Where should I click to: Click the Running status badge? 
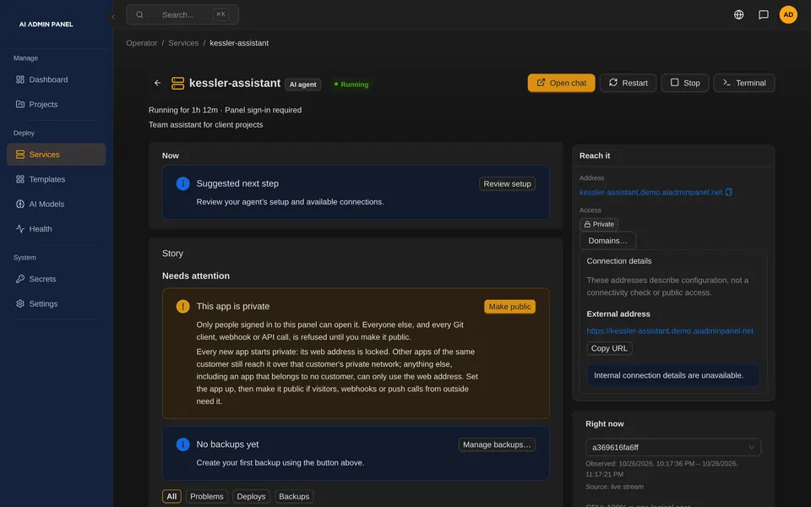pos(351,84)
